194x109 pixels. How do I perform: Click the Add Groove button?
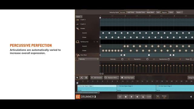tap(96, 78)
